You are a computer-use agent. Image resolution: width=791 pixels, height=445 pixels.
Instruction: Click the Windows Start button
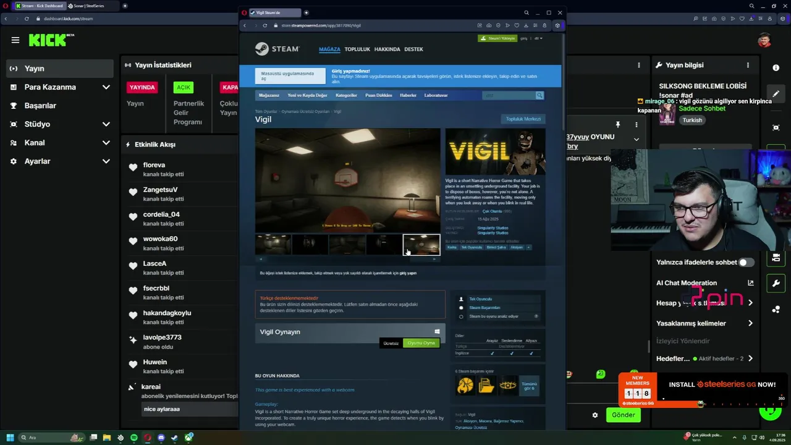(x=10, y=438)
